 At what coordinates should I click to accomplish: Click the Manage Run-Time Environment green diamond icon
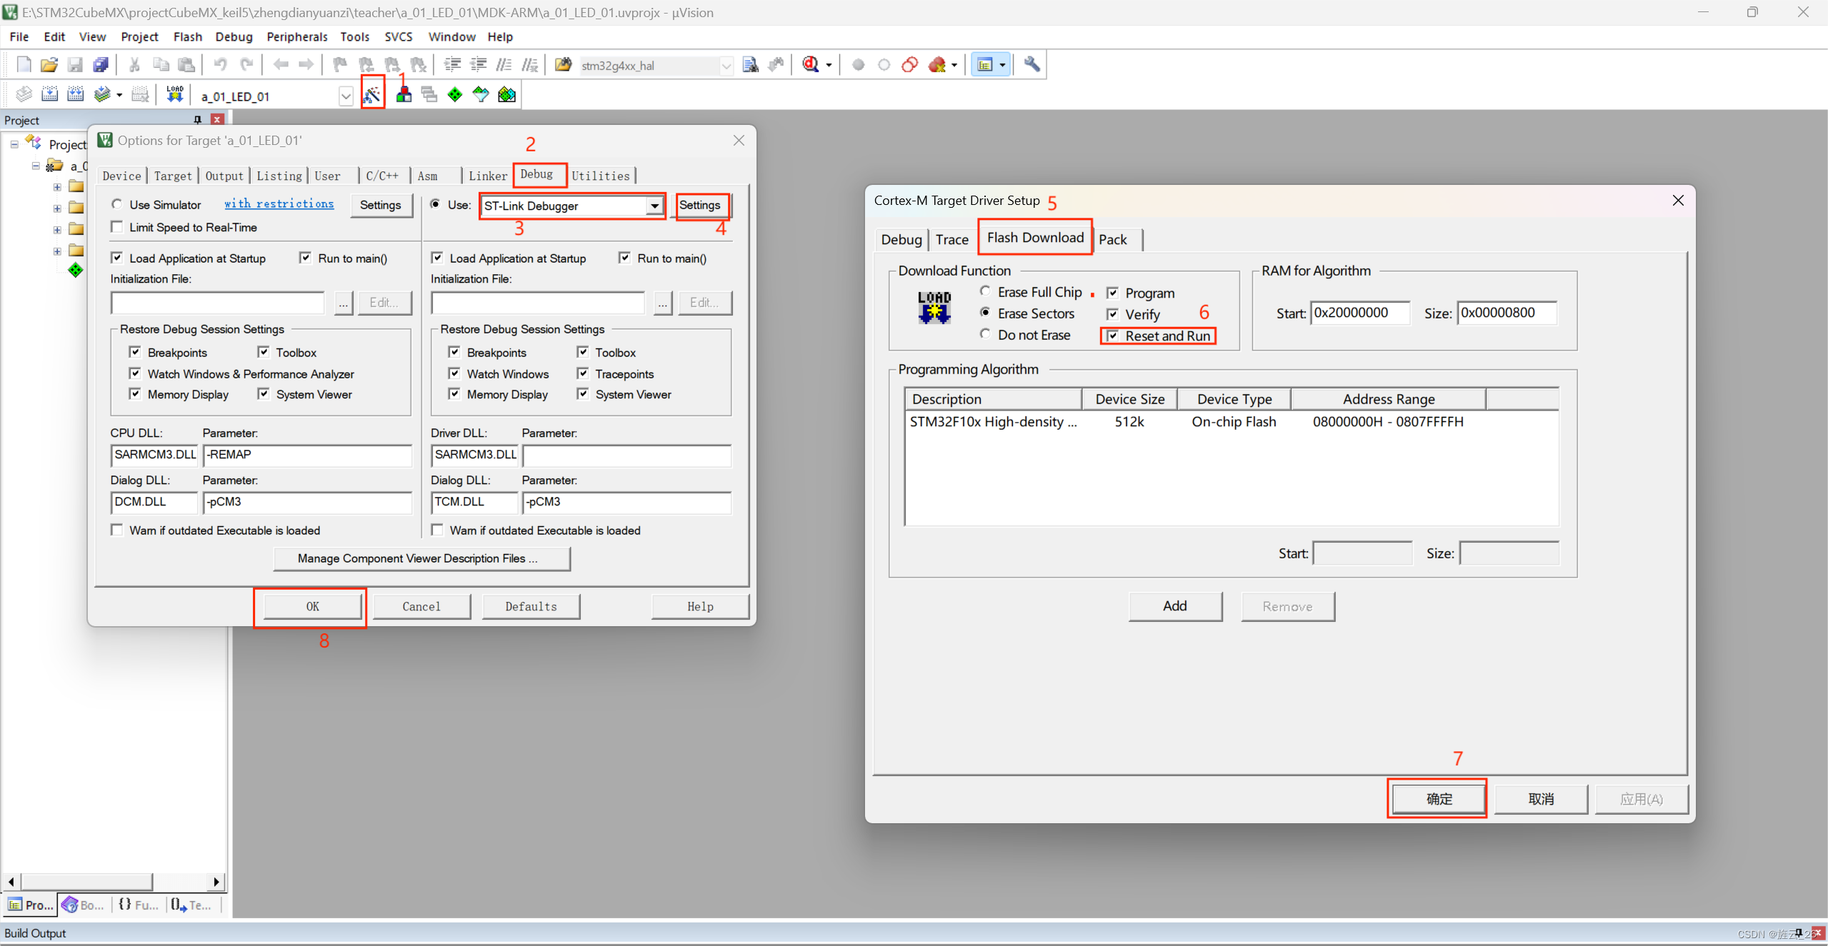coord(455,94)
